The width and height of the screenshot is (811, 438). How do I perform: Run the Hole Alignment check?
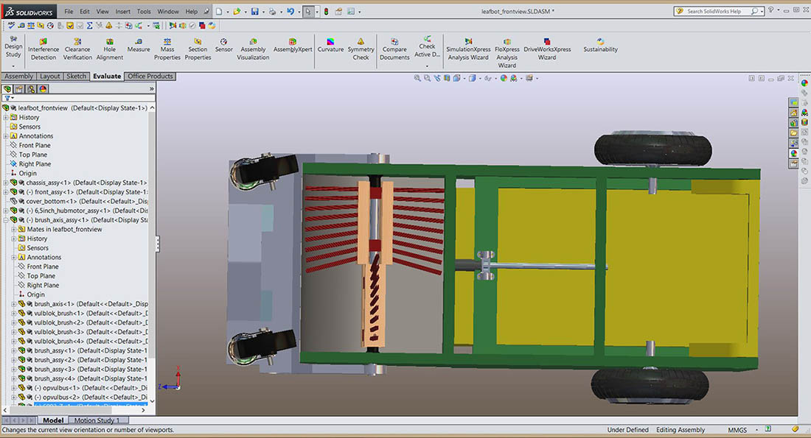[x=110, y=49]
